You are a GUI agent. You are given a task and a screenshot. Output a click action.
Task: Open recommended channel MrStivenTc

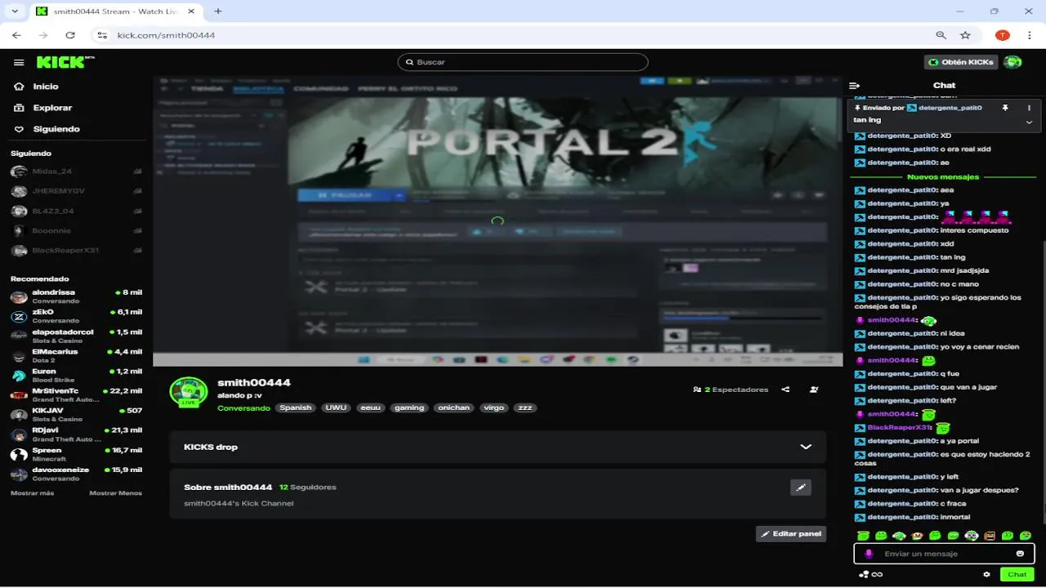[77, 395]
